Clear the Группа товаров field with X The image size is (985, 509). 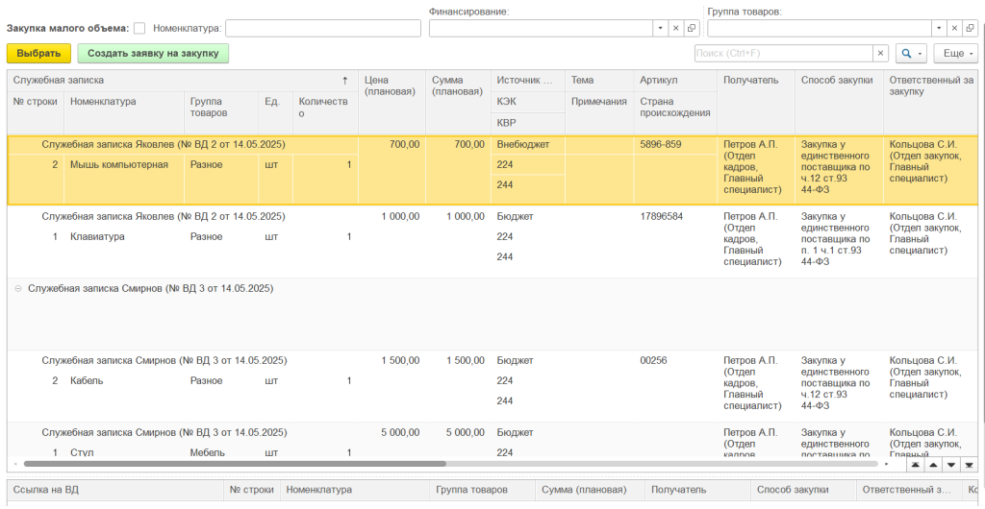click(954, 28)
